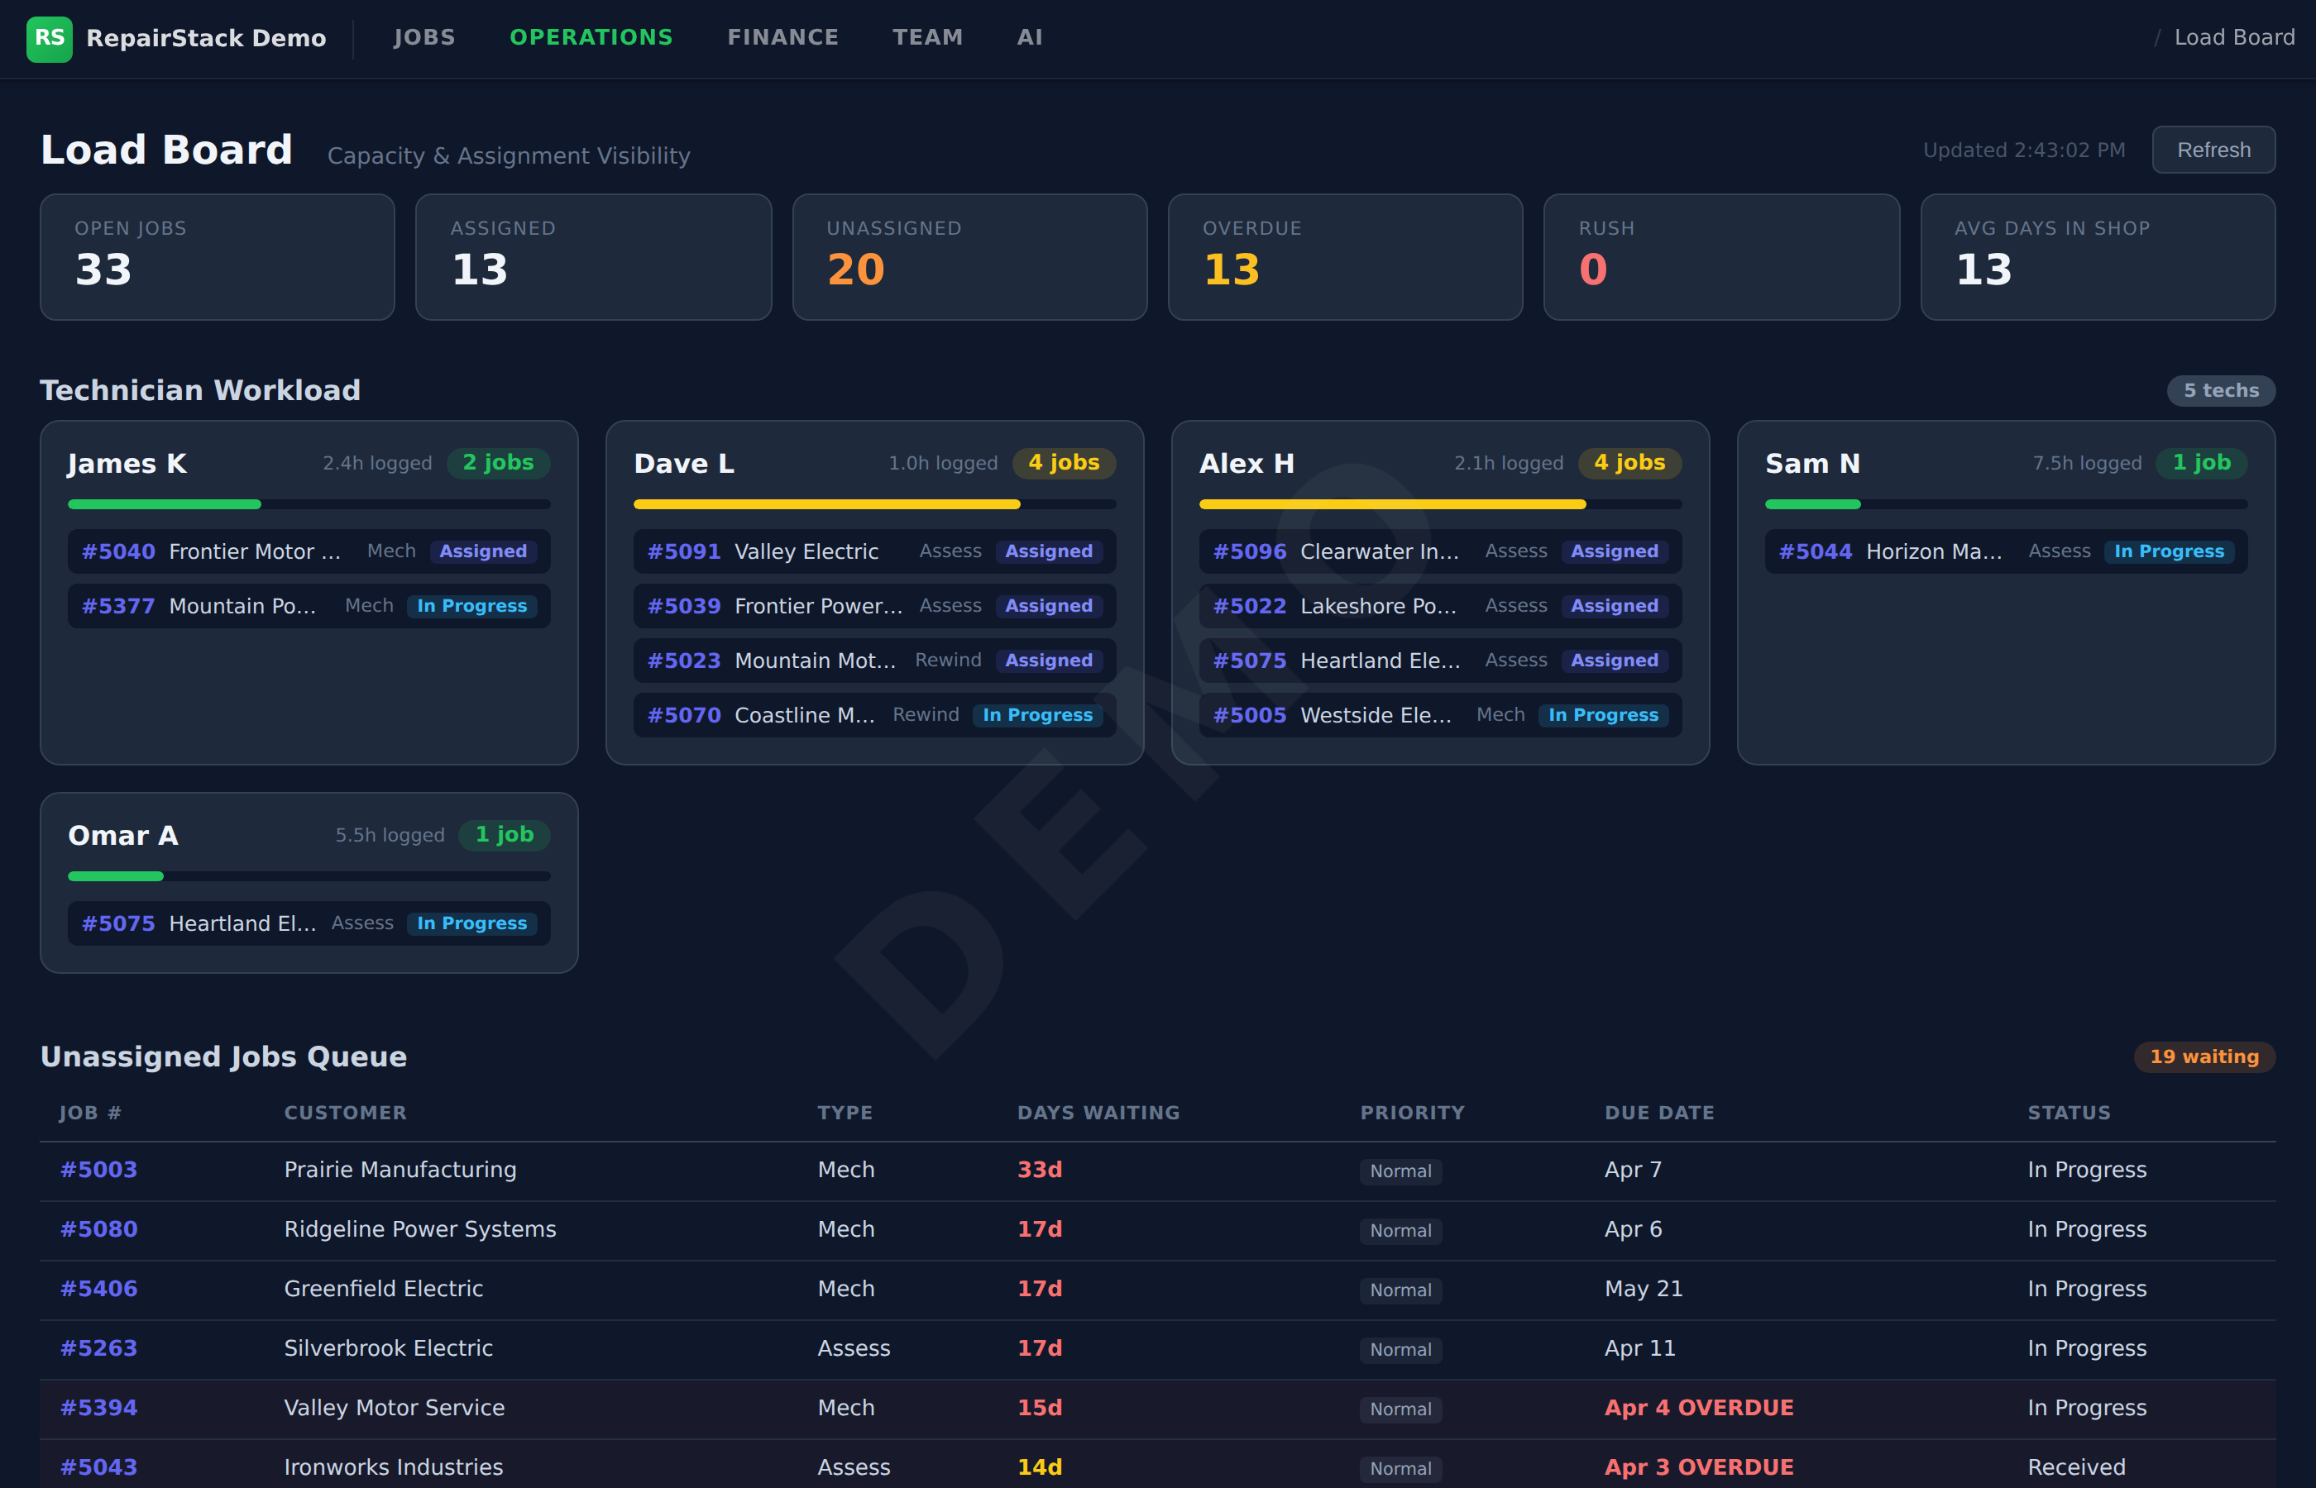Click James K's workload progress bar
Screen dimensions: 2316x1488
[309, 504]
